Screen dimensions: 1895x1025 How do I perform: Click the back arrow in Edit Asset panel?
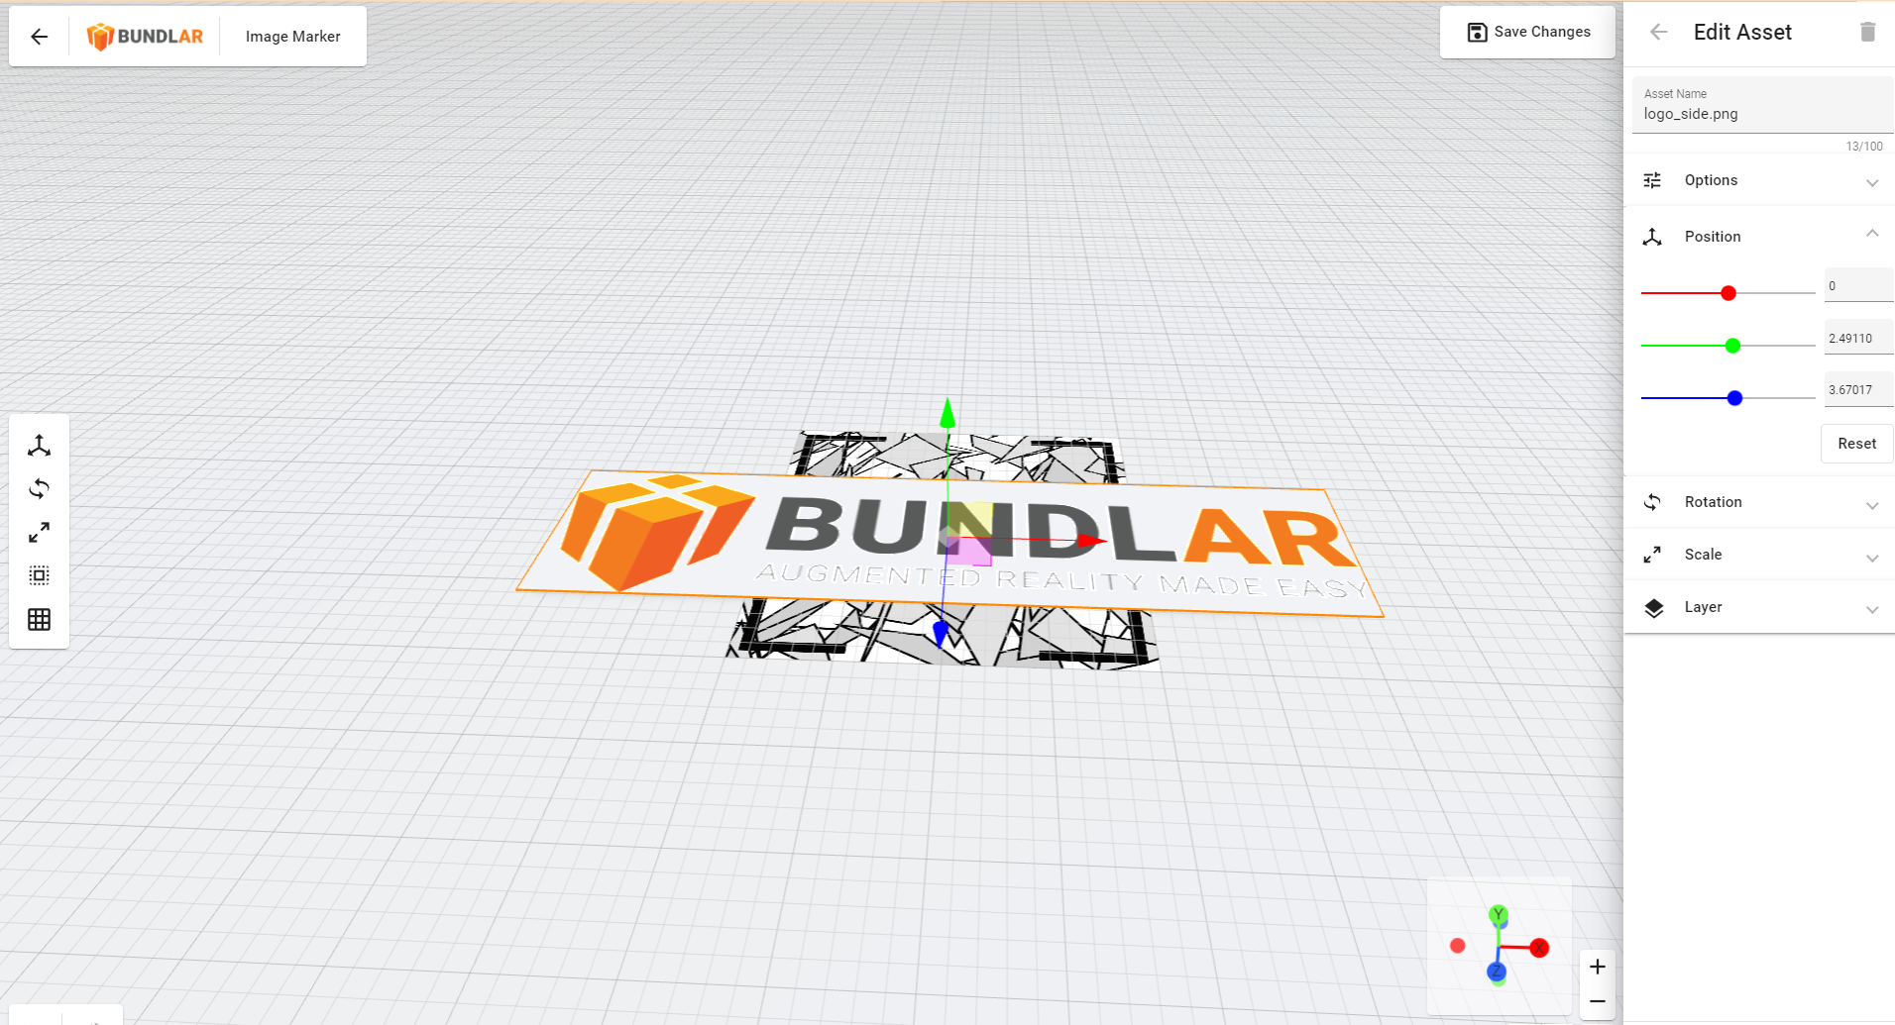click(1658, 31)
